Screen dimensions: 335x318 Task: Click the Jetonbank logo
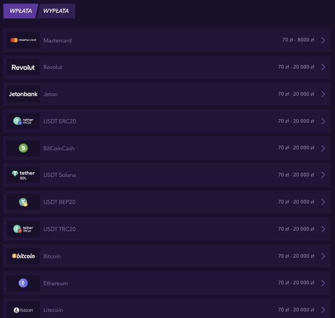tap(23, 94)
